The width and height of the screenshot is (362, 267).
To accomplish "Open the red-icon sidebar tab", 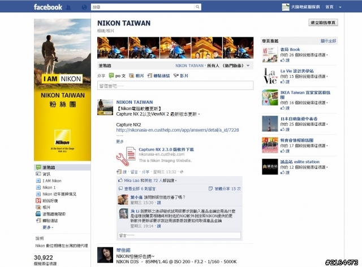I will pos(50,200).
